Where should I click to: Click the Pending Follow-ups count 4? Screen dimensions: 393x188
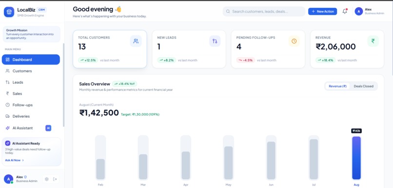pyautogui.click(x=239, y=47)
